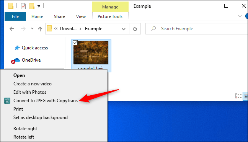Toggle the sample1.heic selection checkbox
This screenshot has height=142, width=248.
pos(75,43)
